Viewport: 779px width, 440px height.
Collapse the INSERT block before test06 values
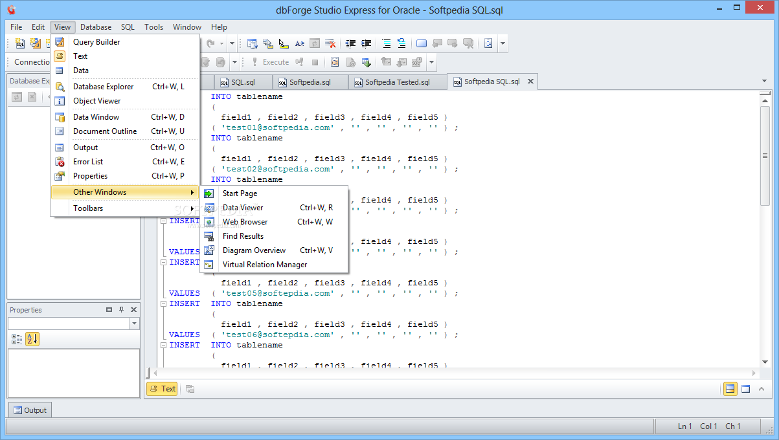[x=164, y=303]
